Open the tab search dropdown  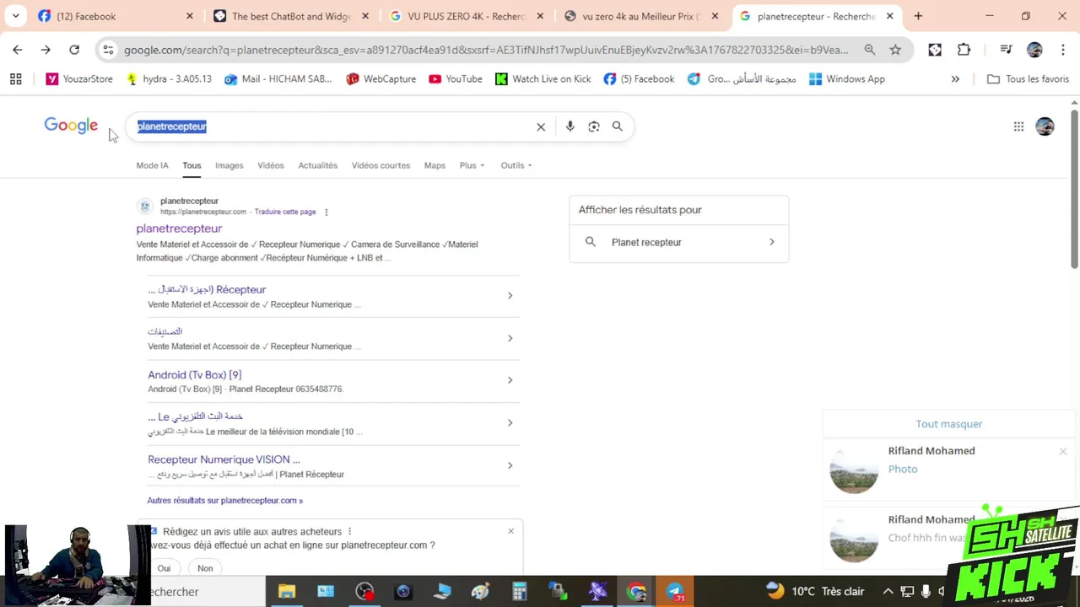click(x=15, y=16)
